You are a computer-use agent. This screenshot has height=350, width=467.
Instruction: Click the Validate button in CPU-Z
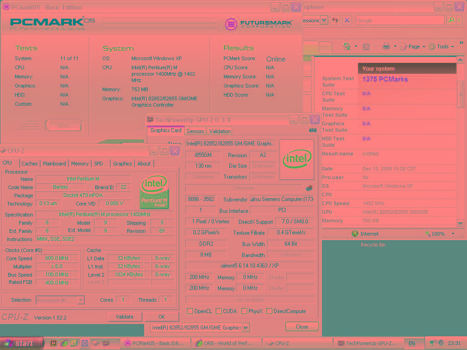point(125,317)
